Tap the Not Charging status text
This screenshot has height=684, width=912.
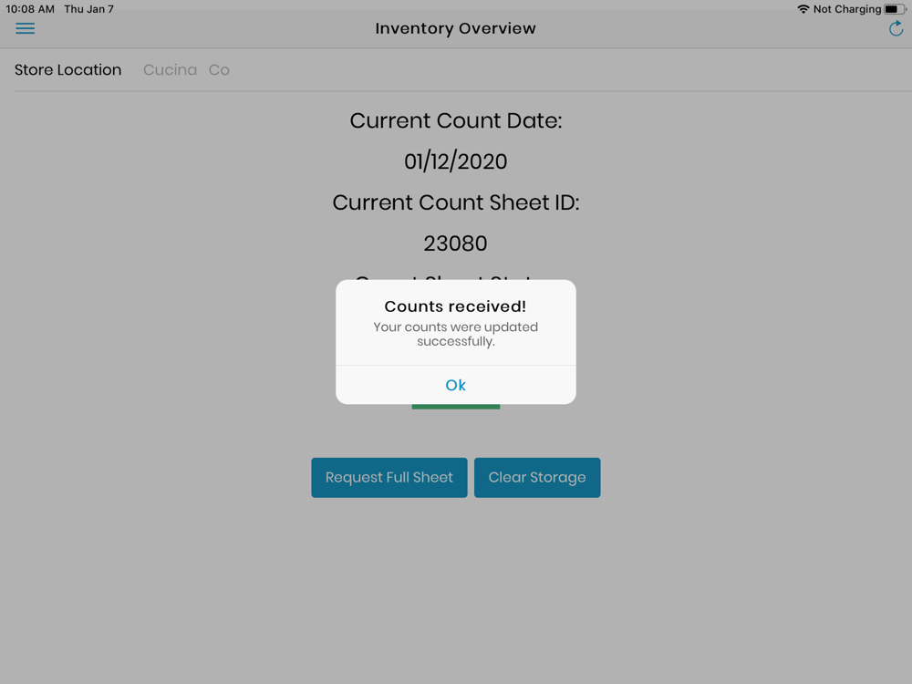pyautogui.click(x=847, y=9)
